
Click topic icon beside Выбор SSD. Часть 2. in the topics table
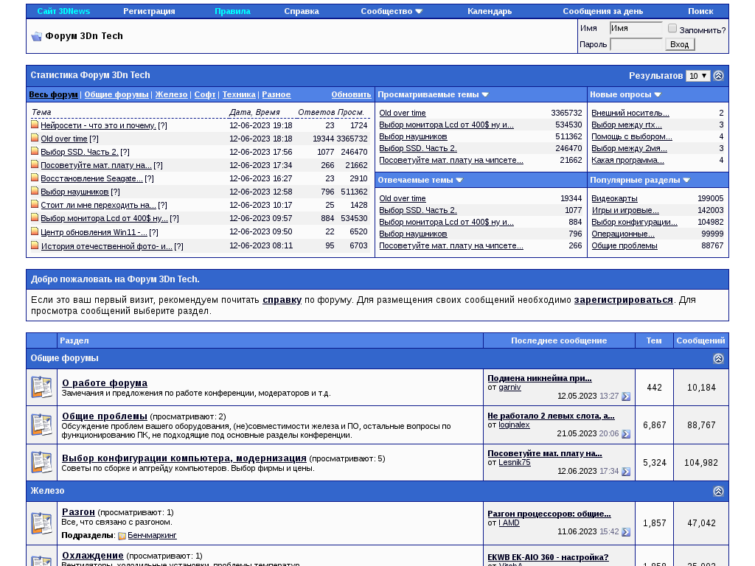click(35, 151)
